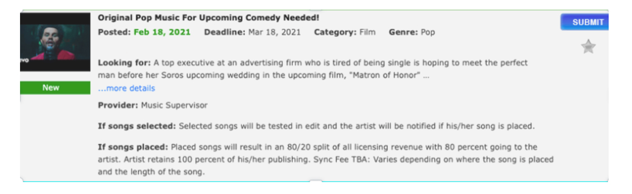This screenshot has height=194, width=632.
Task: Click the blue SUBMIT button
Action: tap(584, 22)
